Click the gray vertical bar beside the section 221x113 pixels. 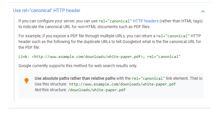tap(14, 59)
